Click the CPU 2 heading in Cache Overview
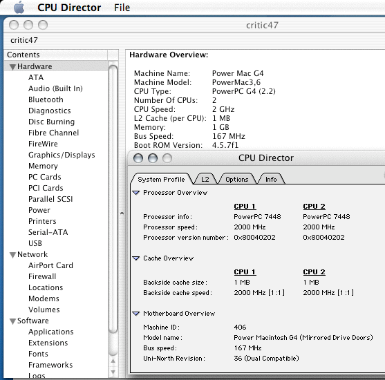 click(314, 272)
